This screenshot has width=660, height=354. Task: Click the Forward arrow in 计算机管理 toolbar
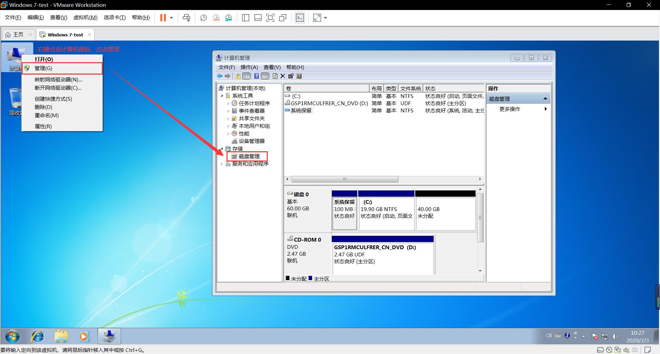point(228,76)
